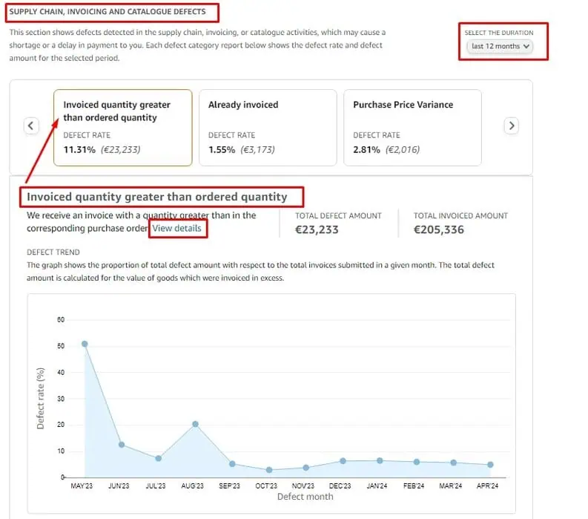Select the 'Invoiced quantity greater than ordered quantity' card
Screen dimensions: 588x519
point(123,128)
